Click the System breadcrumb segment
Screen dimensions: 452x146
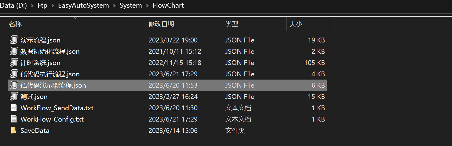[x=131, y=5]
